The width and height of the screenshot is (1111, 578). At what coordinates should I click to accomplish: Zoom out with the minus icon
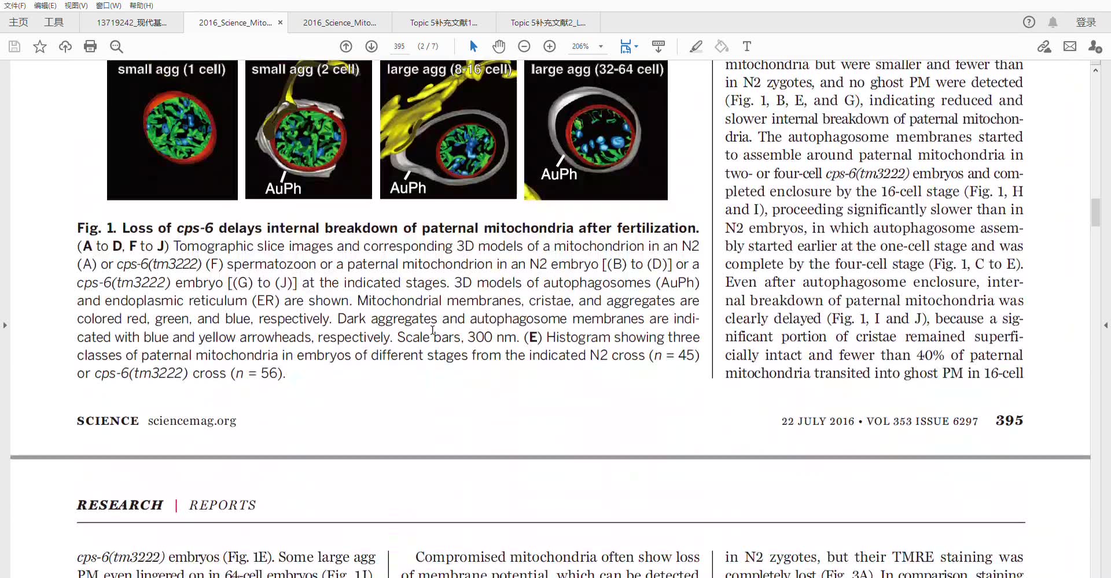point(524,46)
